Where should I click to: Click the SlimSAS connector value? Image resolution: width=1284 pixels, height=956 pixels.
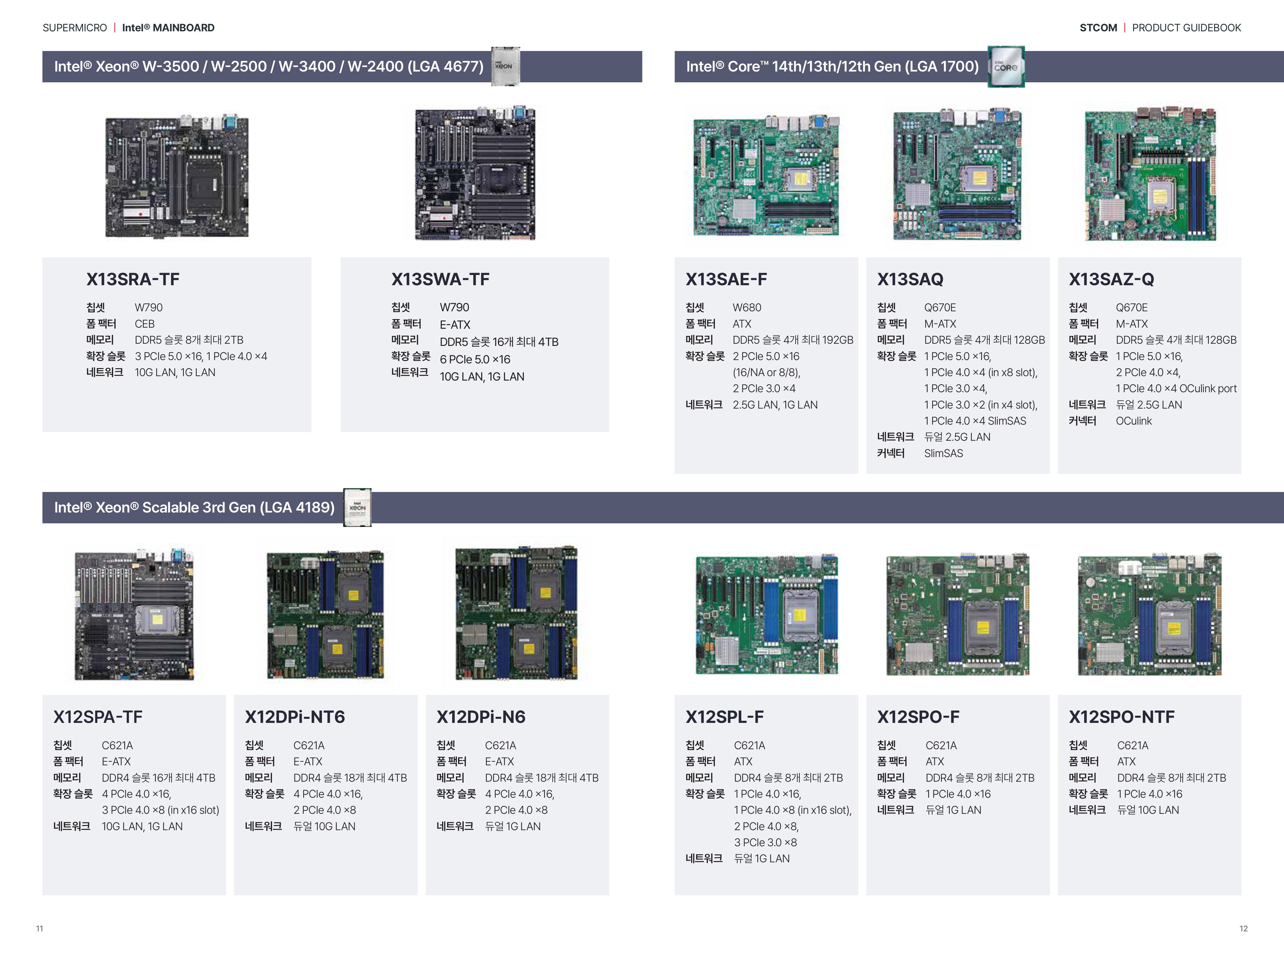click(x=944, y=454)
